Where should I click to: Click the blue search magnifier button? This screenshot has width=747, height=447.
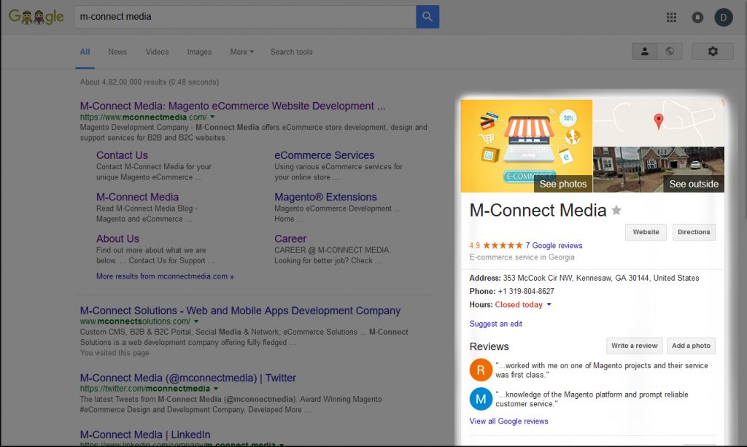point(427,16)
